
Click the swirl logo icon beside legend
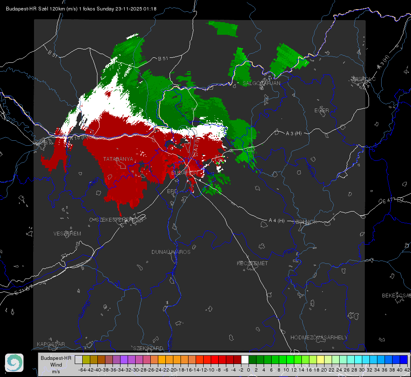[x=14, y=363]
